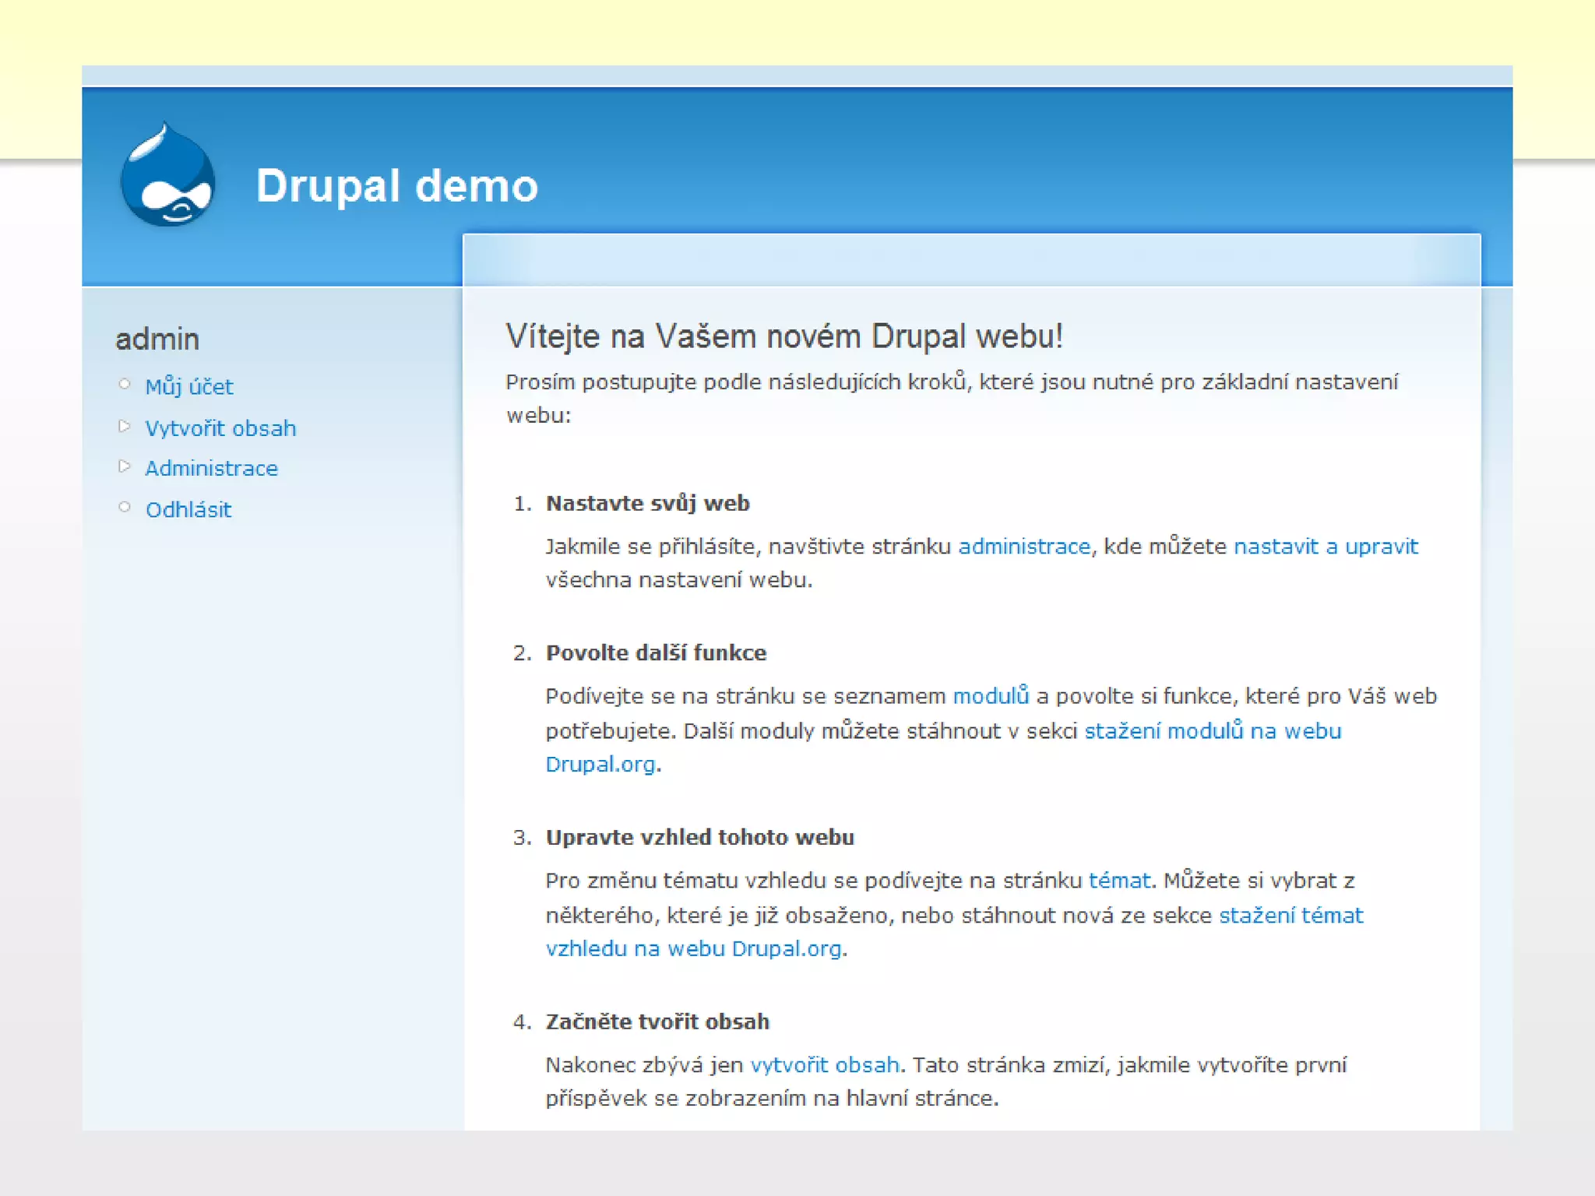Click the admin block title
Viewport: 1595px width, 1196px height.
157,339
